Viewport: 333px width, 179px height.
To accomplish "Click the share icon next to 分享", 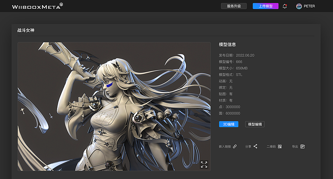I will pyautogui.click(x=255, y=146).
